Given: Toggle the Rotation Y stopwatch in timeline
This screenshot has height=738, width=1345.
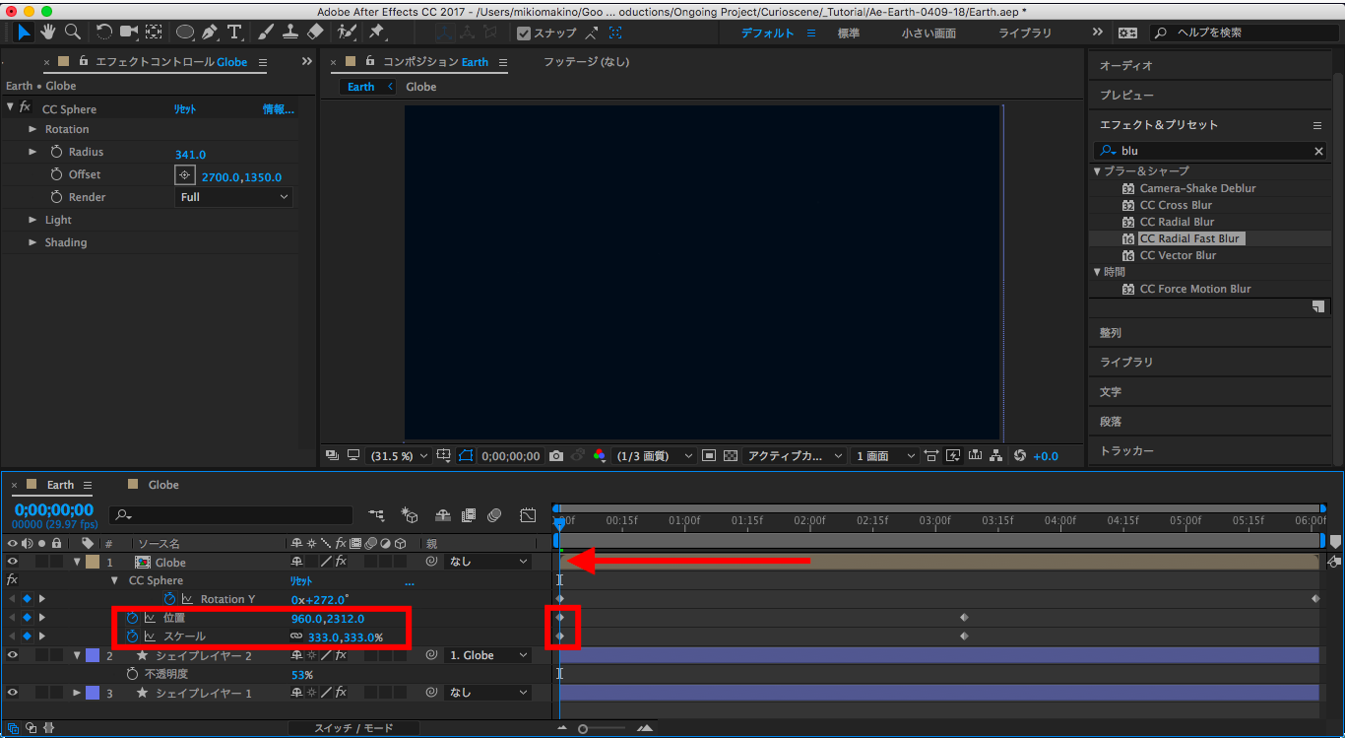Looking at the screenshot, I should [169, 599].
